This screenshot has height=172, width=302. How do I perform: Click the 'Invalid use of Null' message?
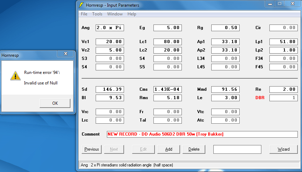[x=41, y=83]
